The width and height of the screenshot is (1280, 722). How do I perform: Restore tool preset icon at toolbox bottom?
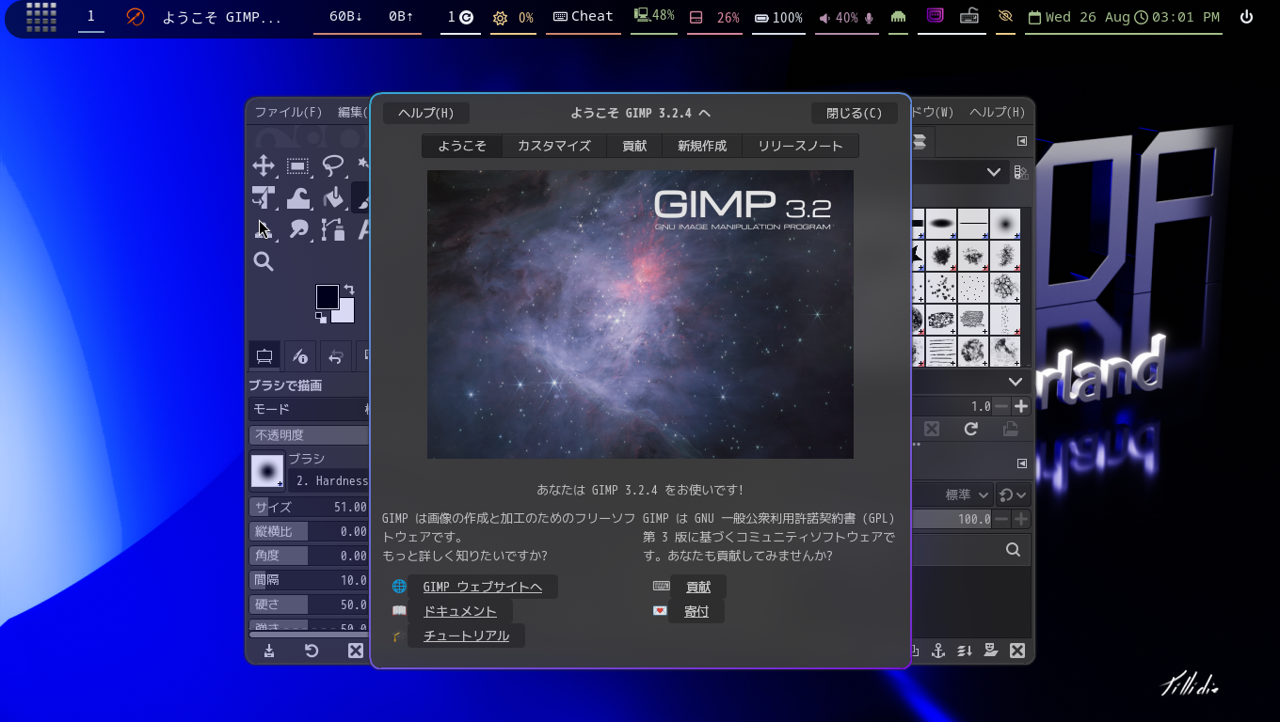tap(312, 651)
